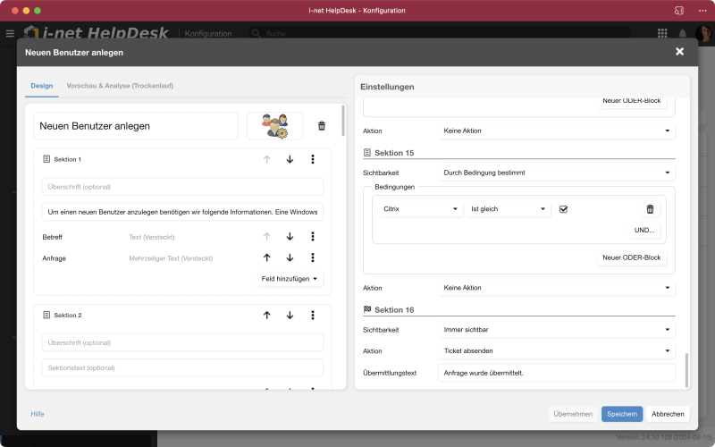Move Sektion 1 down with arrow

[x=290, y=159]
